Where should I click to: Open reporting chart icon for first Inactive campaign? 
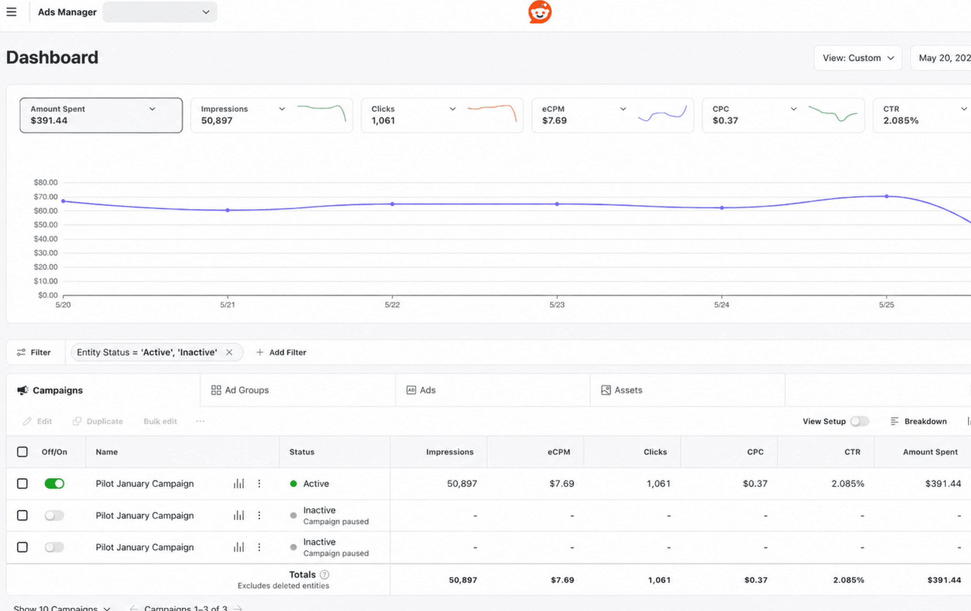tap(239, 516)
